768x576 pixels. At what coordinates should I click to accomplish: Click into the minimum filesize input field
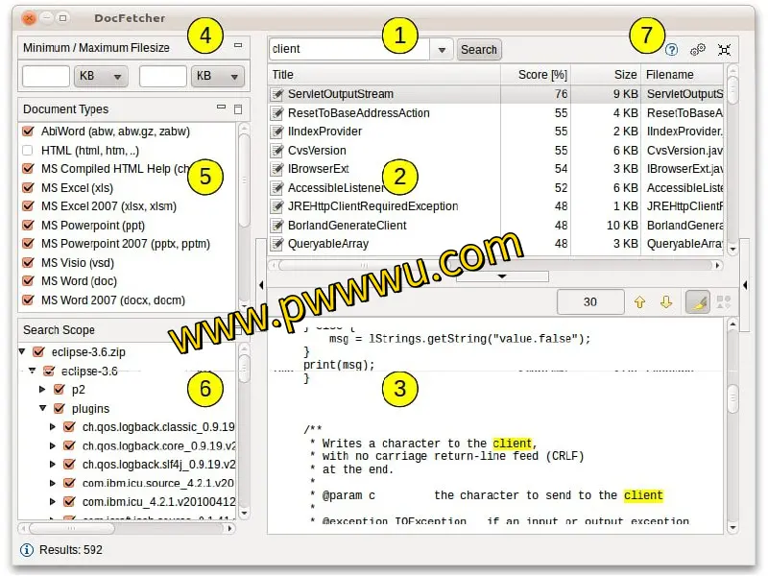tap(45, 76)
